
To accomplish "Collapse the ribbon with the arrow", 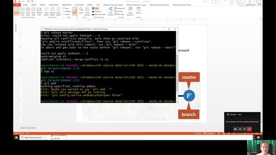I will [260, 18].
